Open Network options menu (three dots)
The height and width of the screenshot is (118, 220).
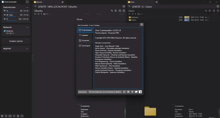point(27,27)
